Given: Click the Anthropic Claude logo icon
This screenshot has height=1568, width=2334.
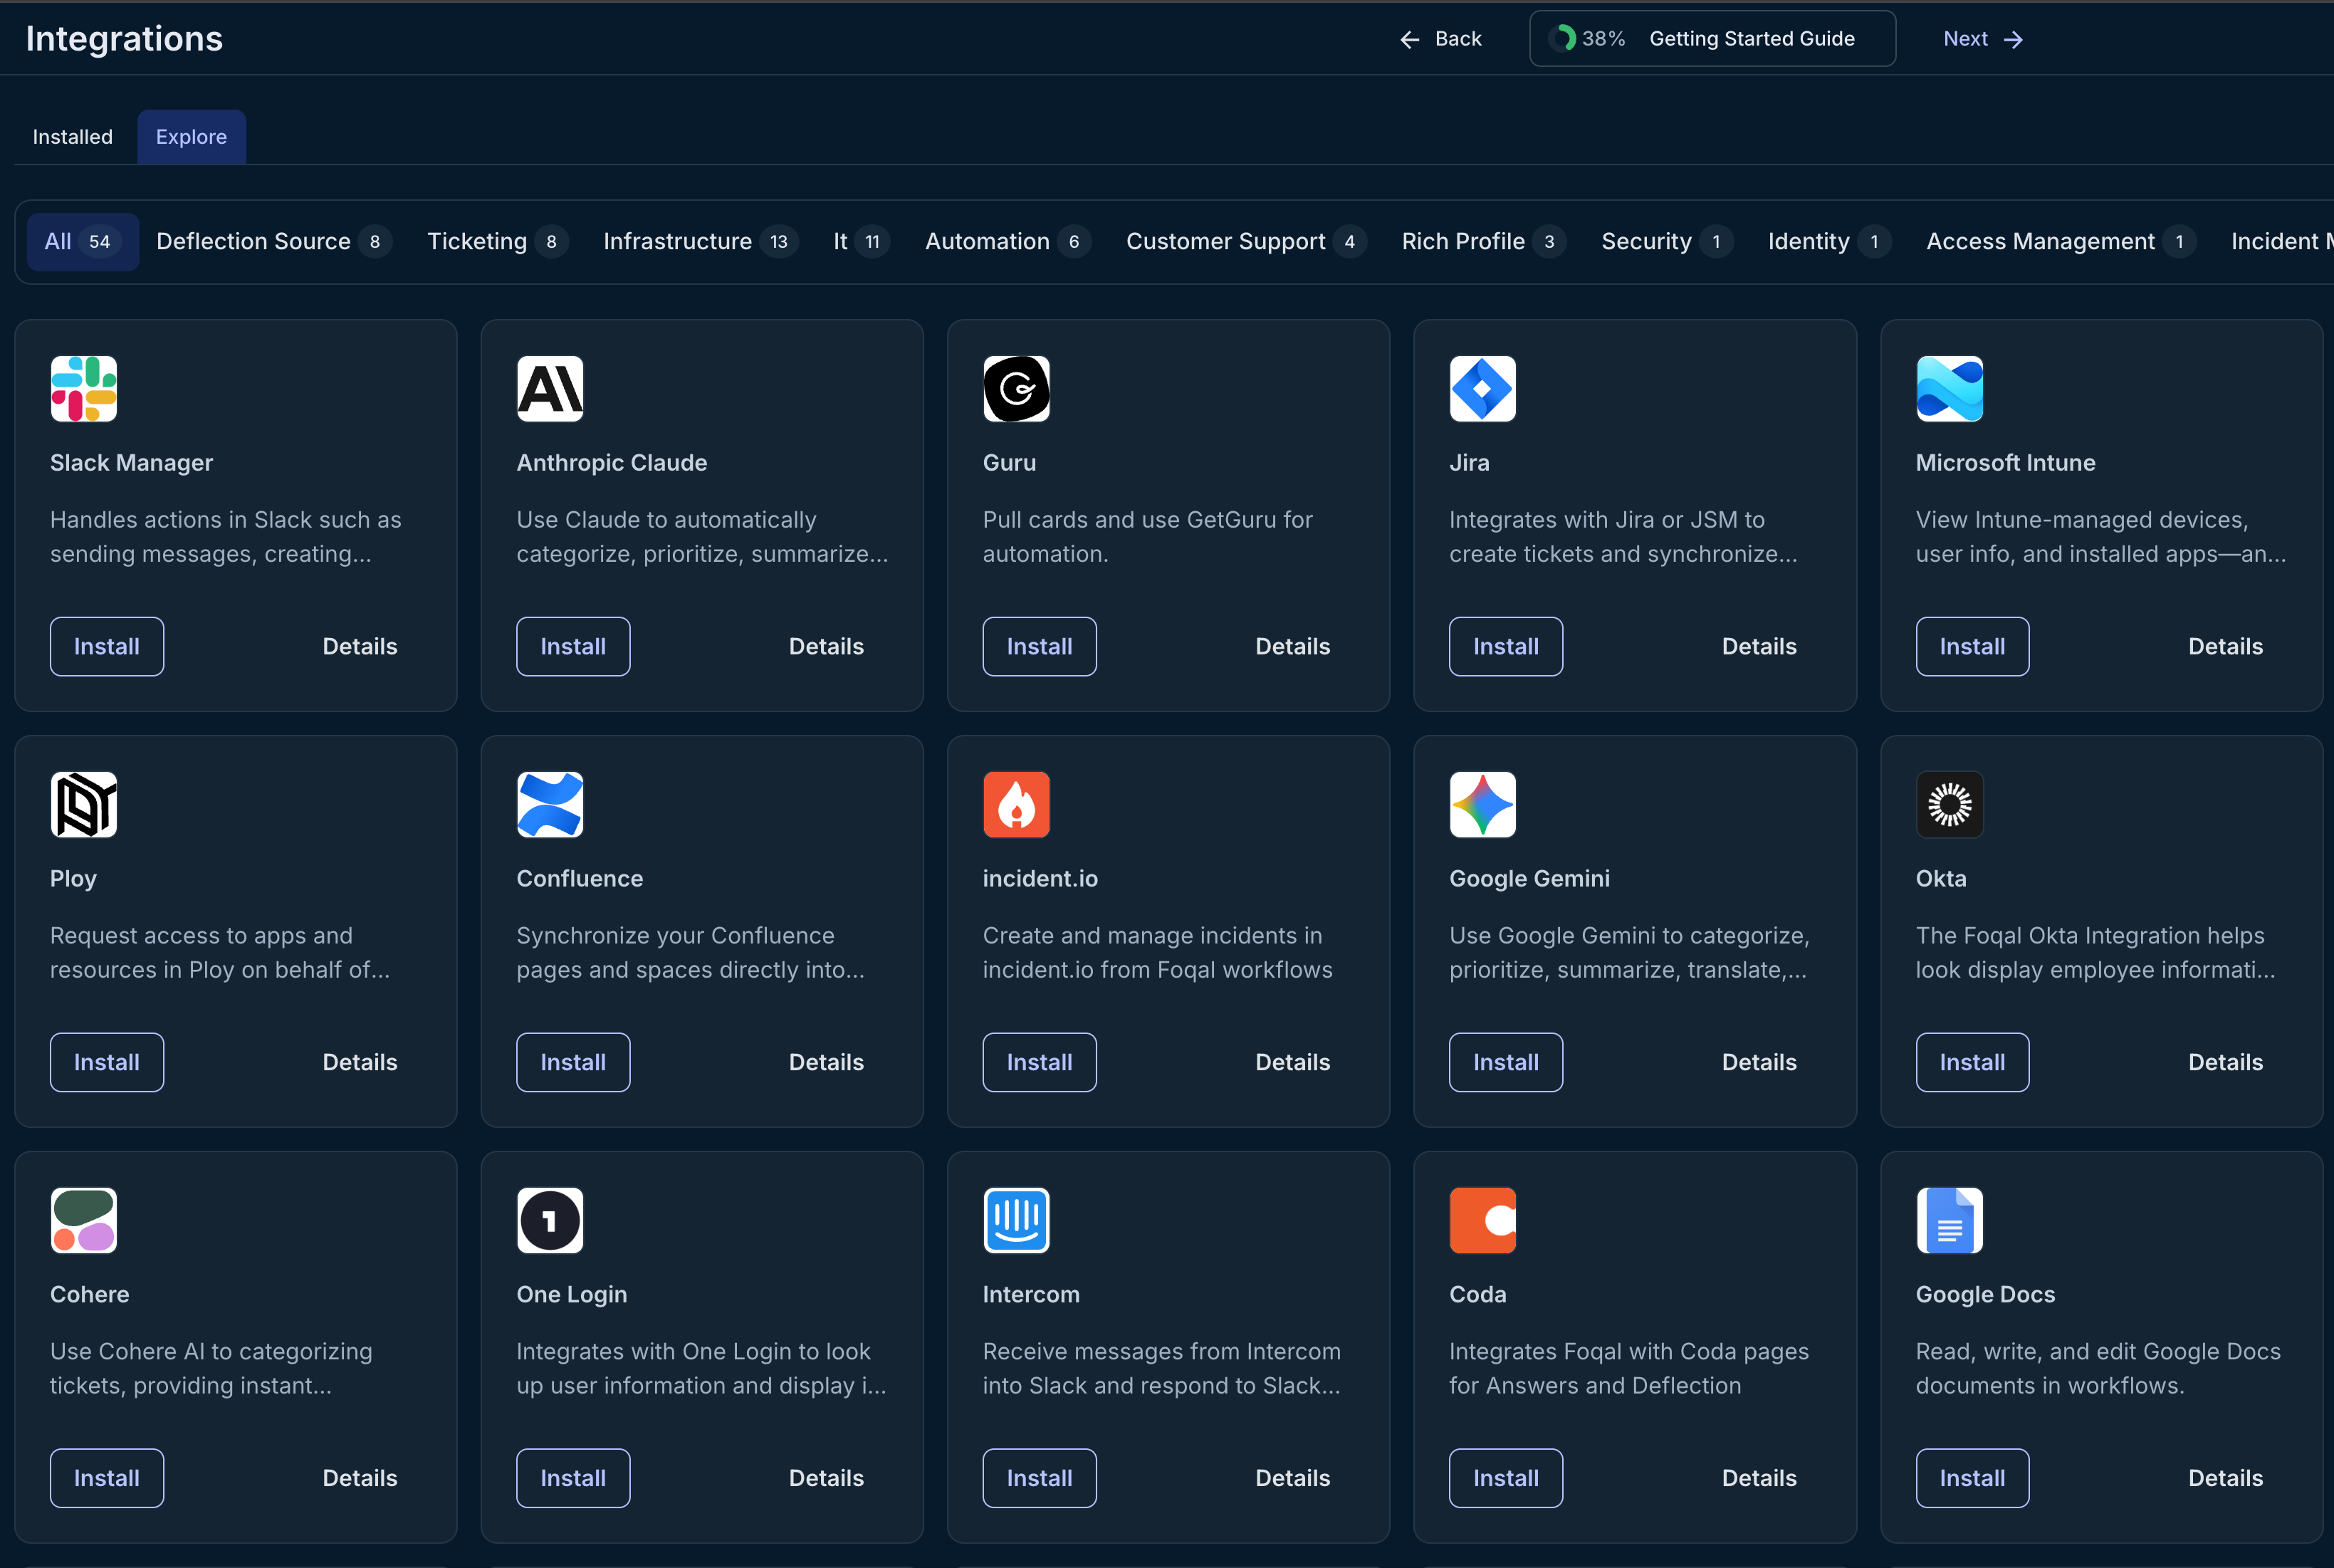Looking at the screenshot, I should coord(550,389).
